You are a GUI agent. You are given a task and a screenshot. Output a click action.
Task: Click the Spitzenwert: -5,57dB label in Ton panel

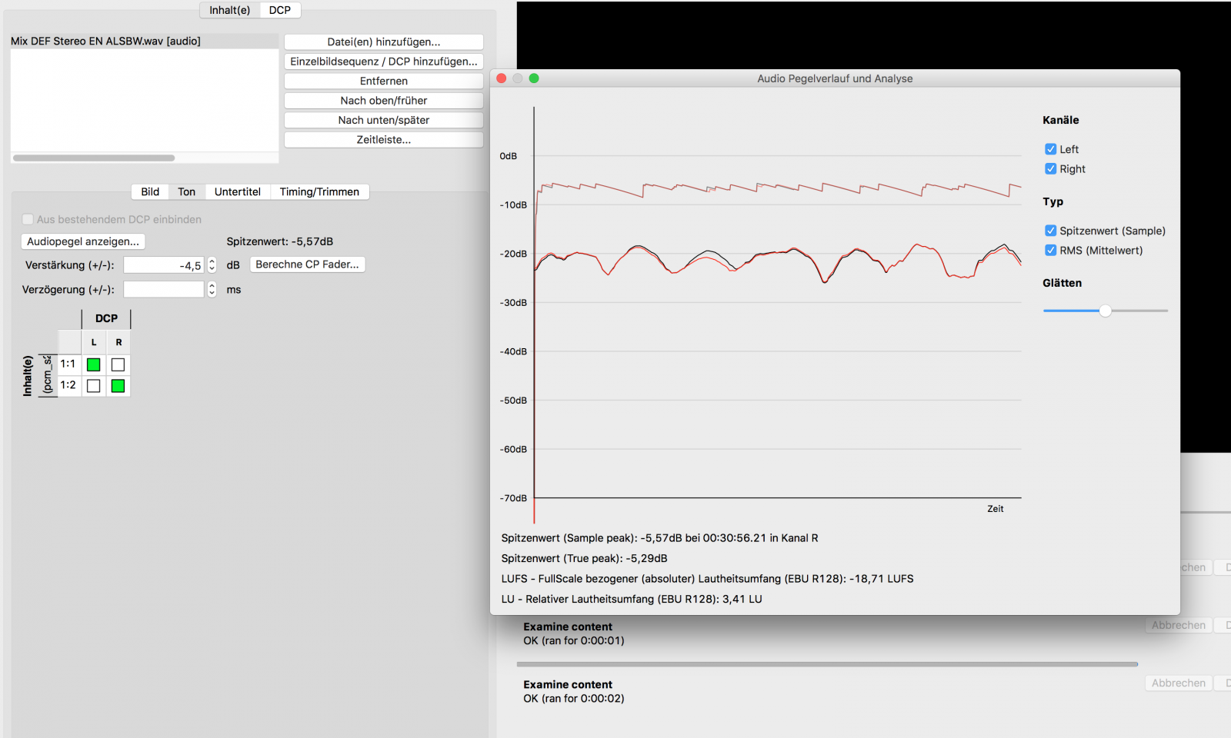(280, 241)
